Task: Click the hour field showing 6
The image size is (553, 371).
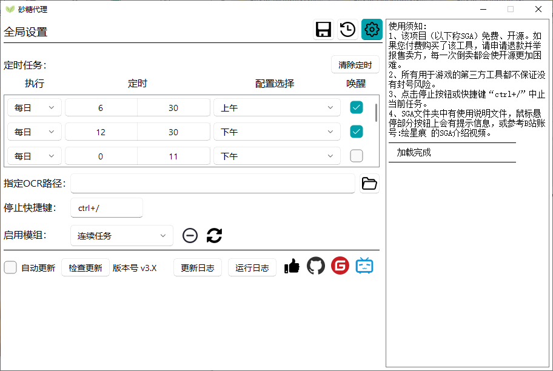Action: pyautogui.click(x=101, y=107)
